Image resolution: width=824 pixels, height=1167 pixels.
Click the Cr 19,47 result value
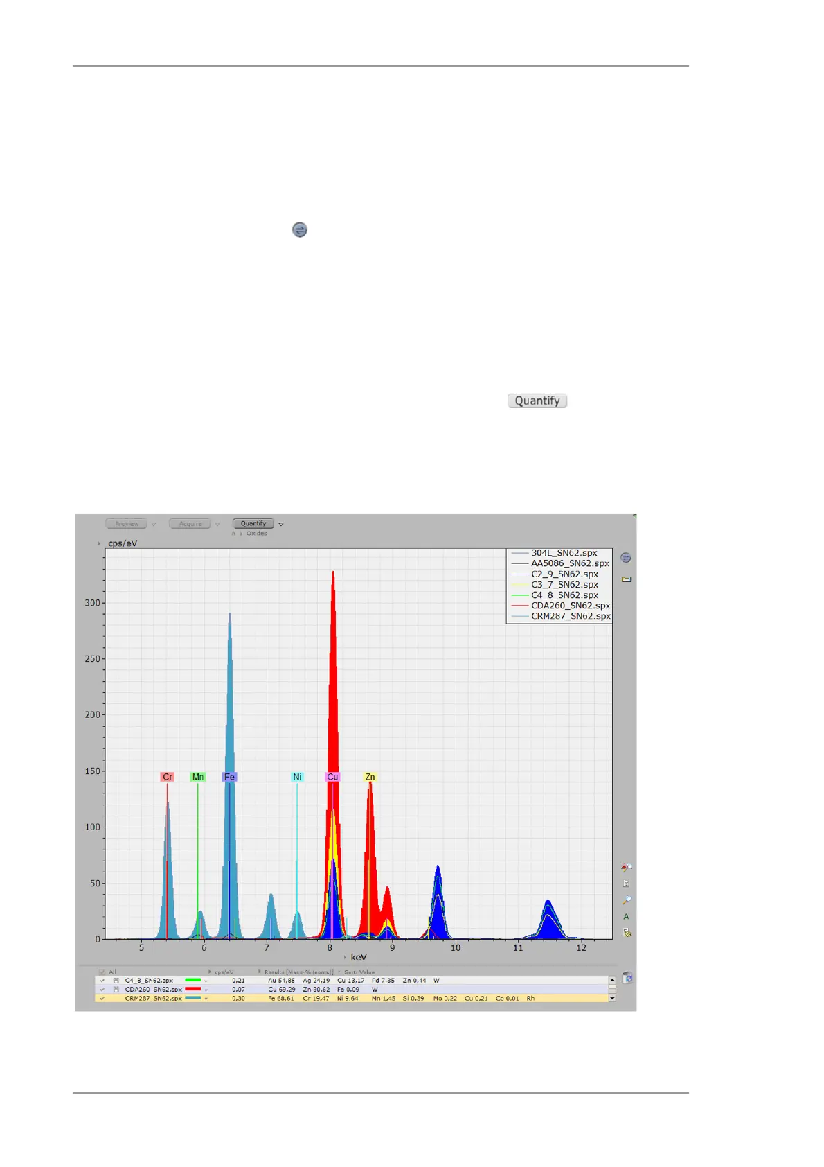[x=316, y=999]
